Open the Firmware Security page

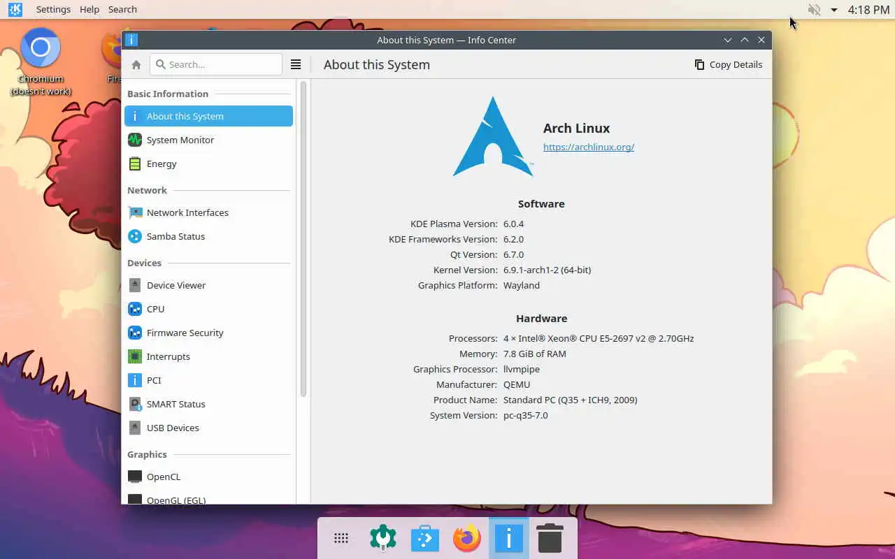pyautogui.click(x=208, y=333)
